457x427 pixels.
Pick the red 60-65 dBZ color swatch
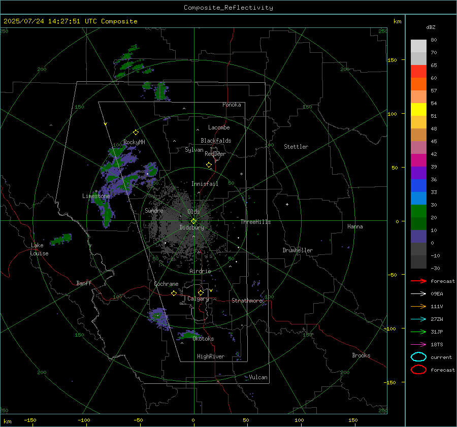pos(418,72)
